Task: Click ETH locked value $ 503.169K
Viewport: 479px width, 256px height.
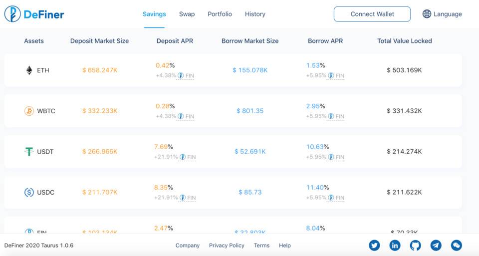Action: coord(404,70)
